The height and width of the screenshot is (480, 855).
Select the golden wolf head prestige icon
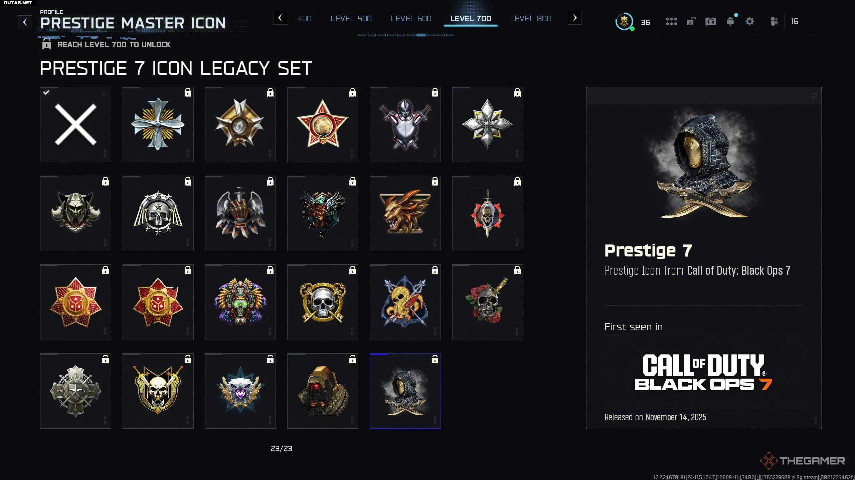pyautogui.click(x=405, y=213)
